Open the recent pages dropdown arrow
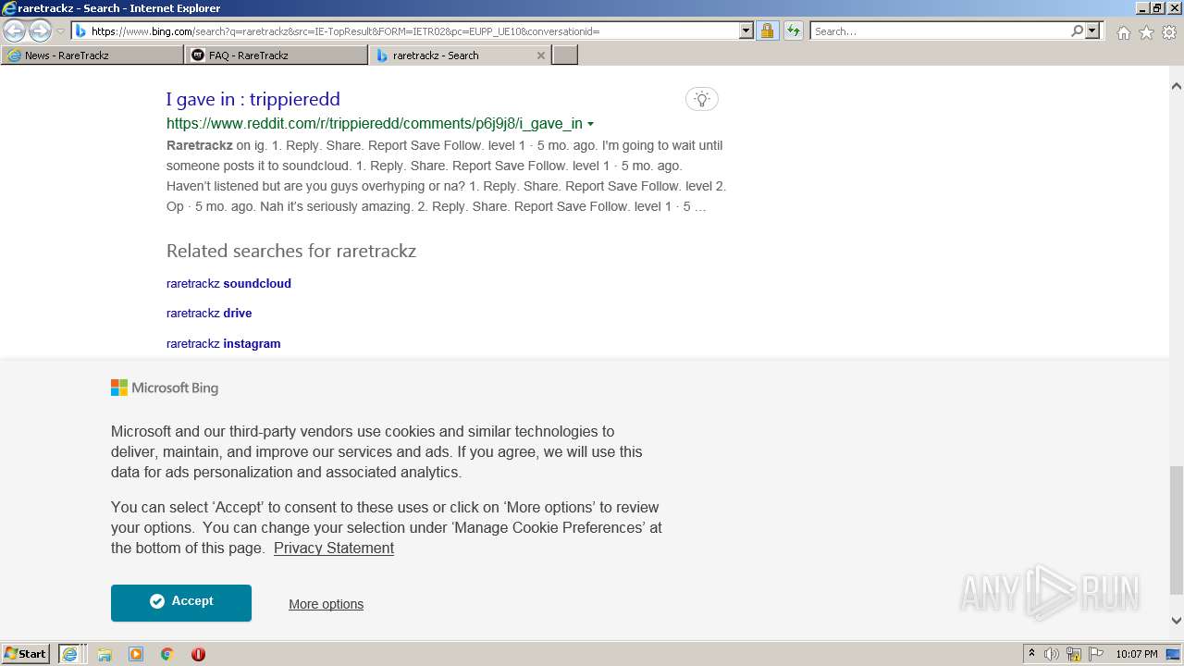The image size is (1184, 666). (60, 31)
